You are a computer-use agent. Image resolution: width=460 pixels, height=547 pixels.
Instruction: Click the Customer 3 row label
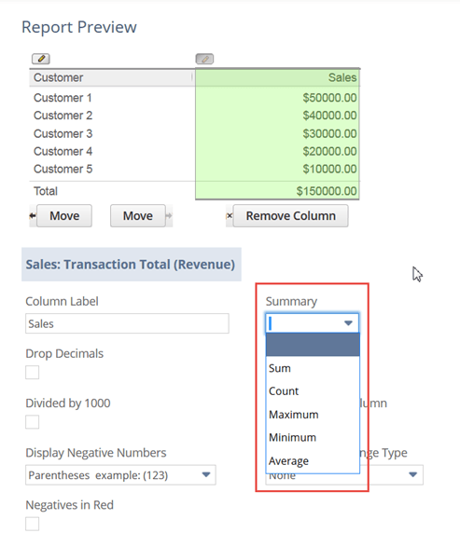click(x=63, y=133)
